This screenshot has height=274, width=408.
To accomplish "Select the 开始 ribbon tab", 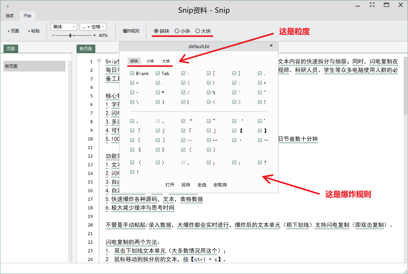I will click(27, 16).
